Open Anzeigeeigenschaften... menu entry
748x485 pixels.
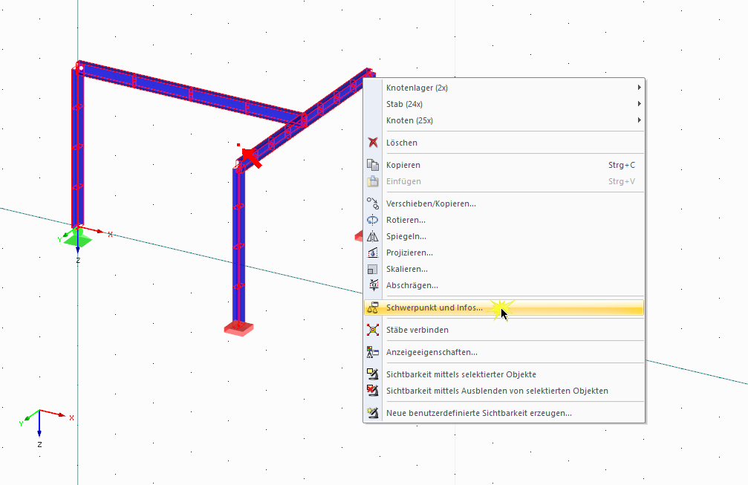tap(504, 353)
